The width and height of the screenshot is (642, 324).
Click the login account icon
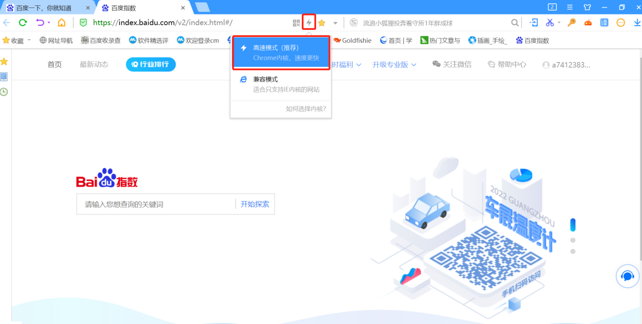point(533,22)
